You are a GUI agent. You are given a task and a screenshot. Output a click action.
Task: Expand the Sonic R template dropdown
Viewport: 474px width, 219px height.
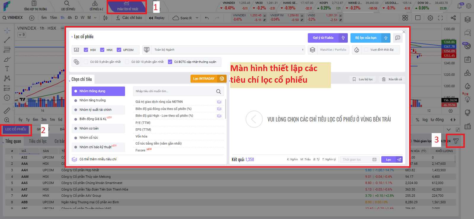(197, 18)
